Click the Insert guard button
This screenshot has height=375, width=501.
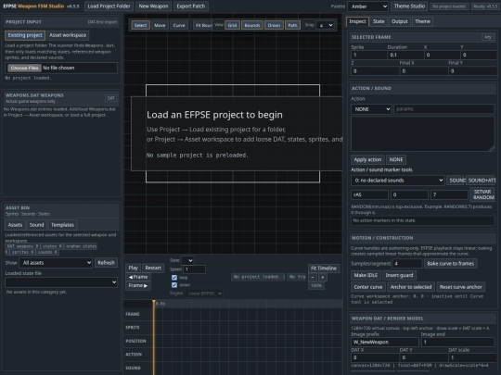coord(399,275)
